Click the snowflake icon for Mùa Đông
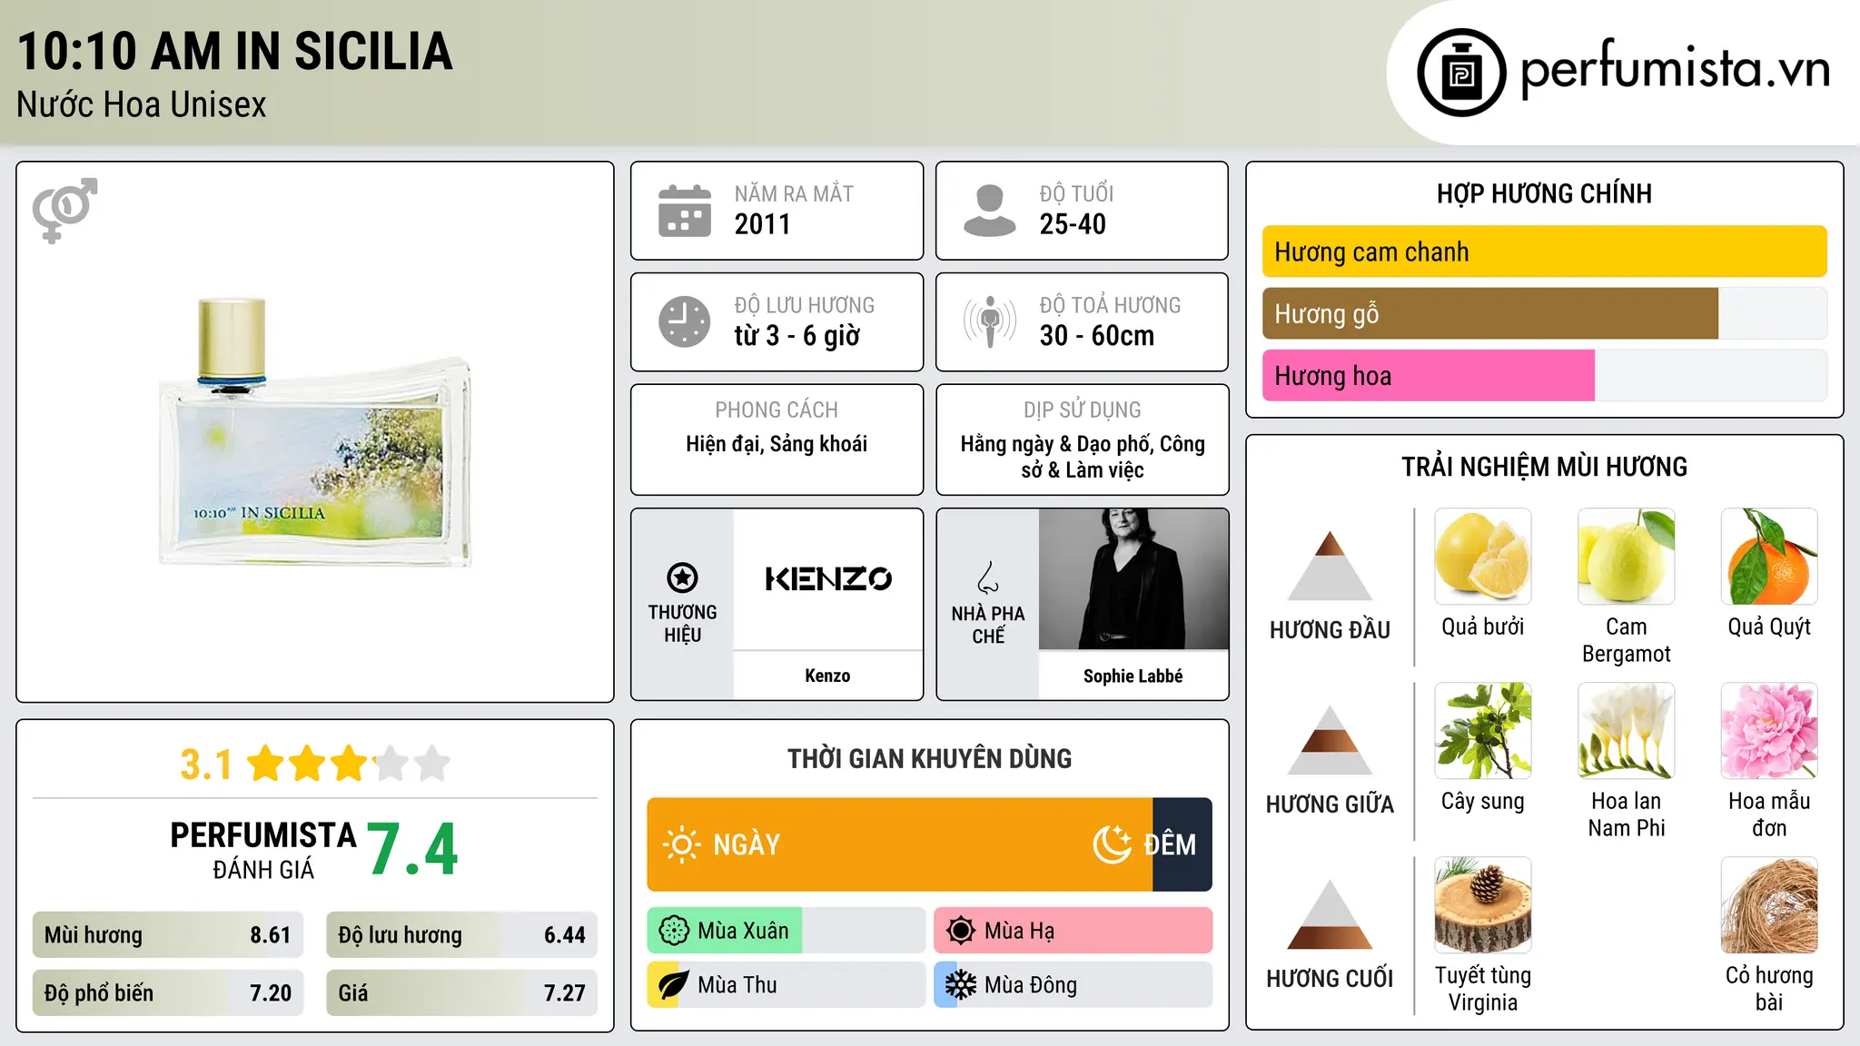Screen dimensions: 1860x1046 click(961, 985)
